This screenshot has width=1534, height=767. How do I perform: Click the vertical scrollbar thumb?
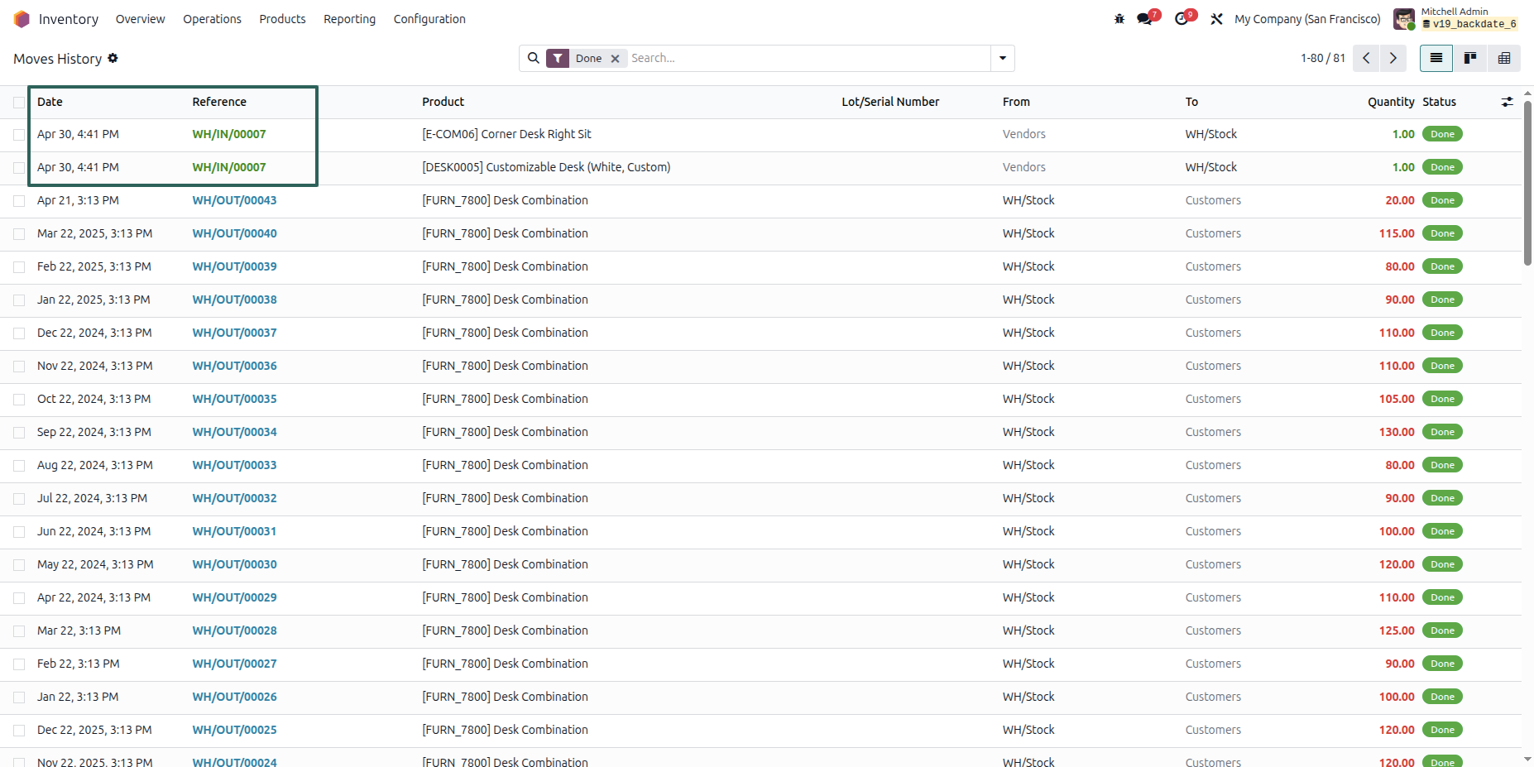point(1527,182)
